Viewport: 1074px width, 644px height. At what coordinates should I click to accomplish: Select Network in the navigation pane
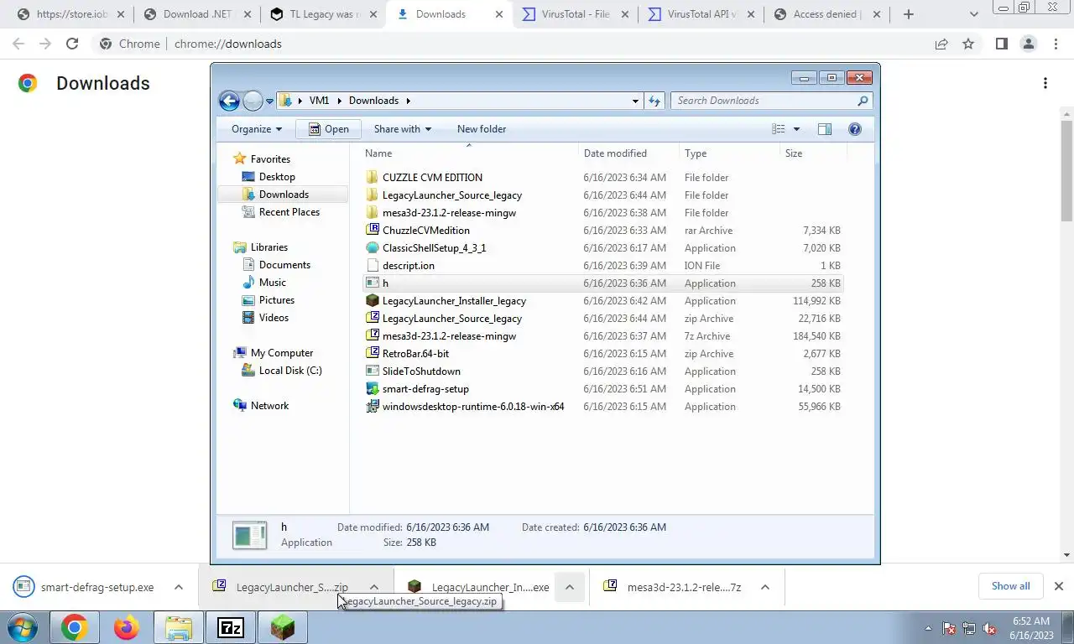269,406
